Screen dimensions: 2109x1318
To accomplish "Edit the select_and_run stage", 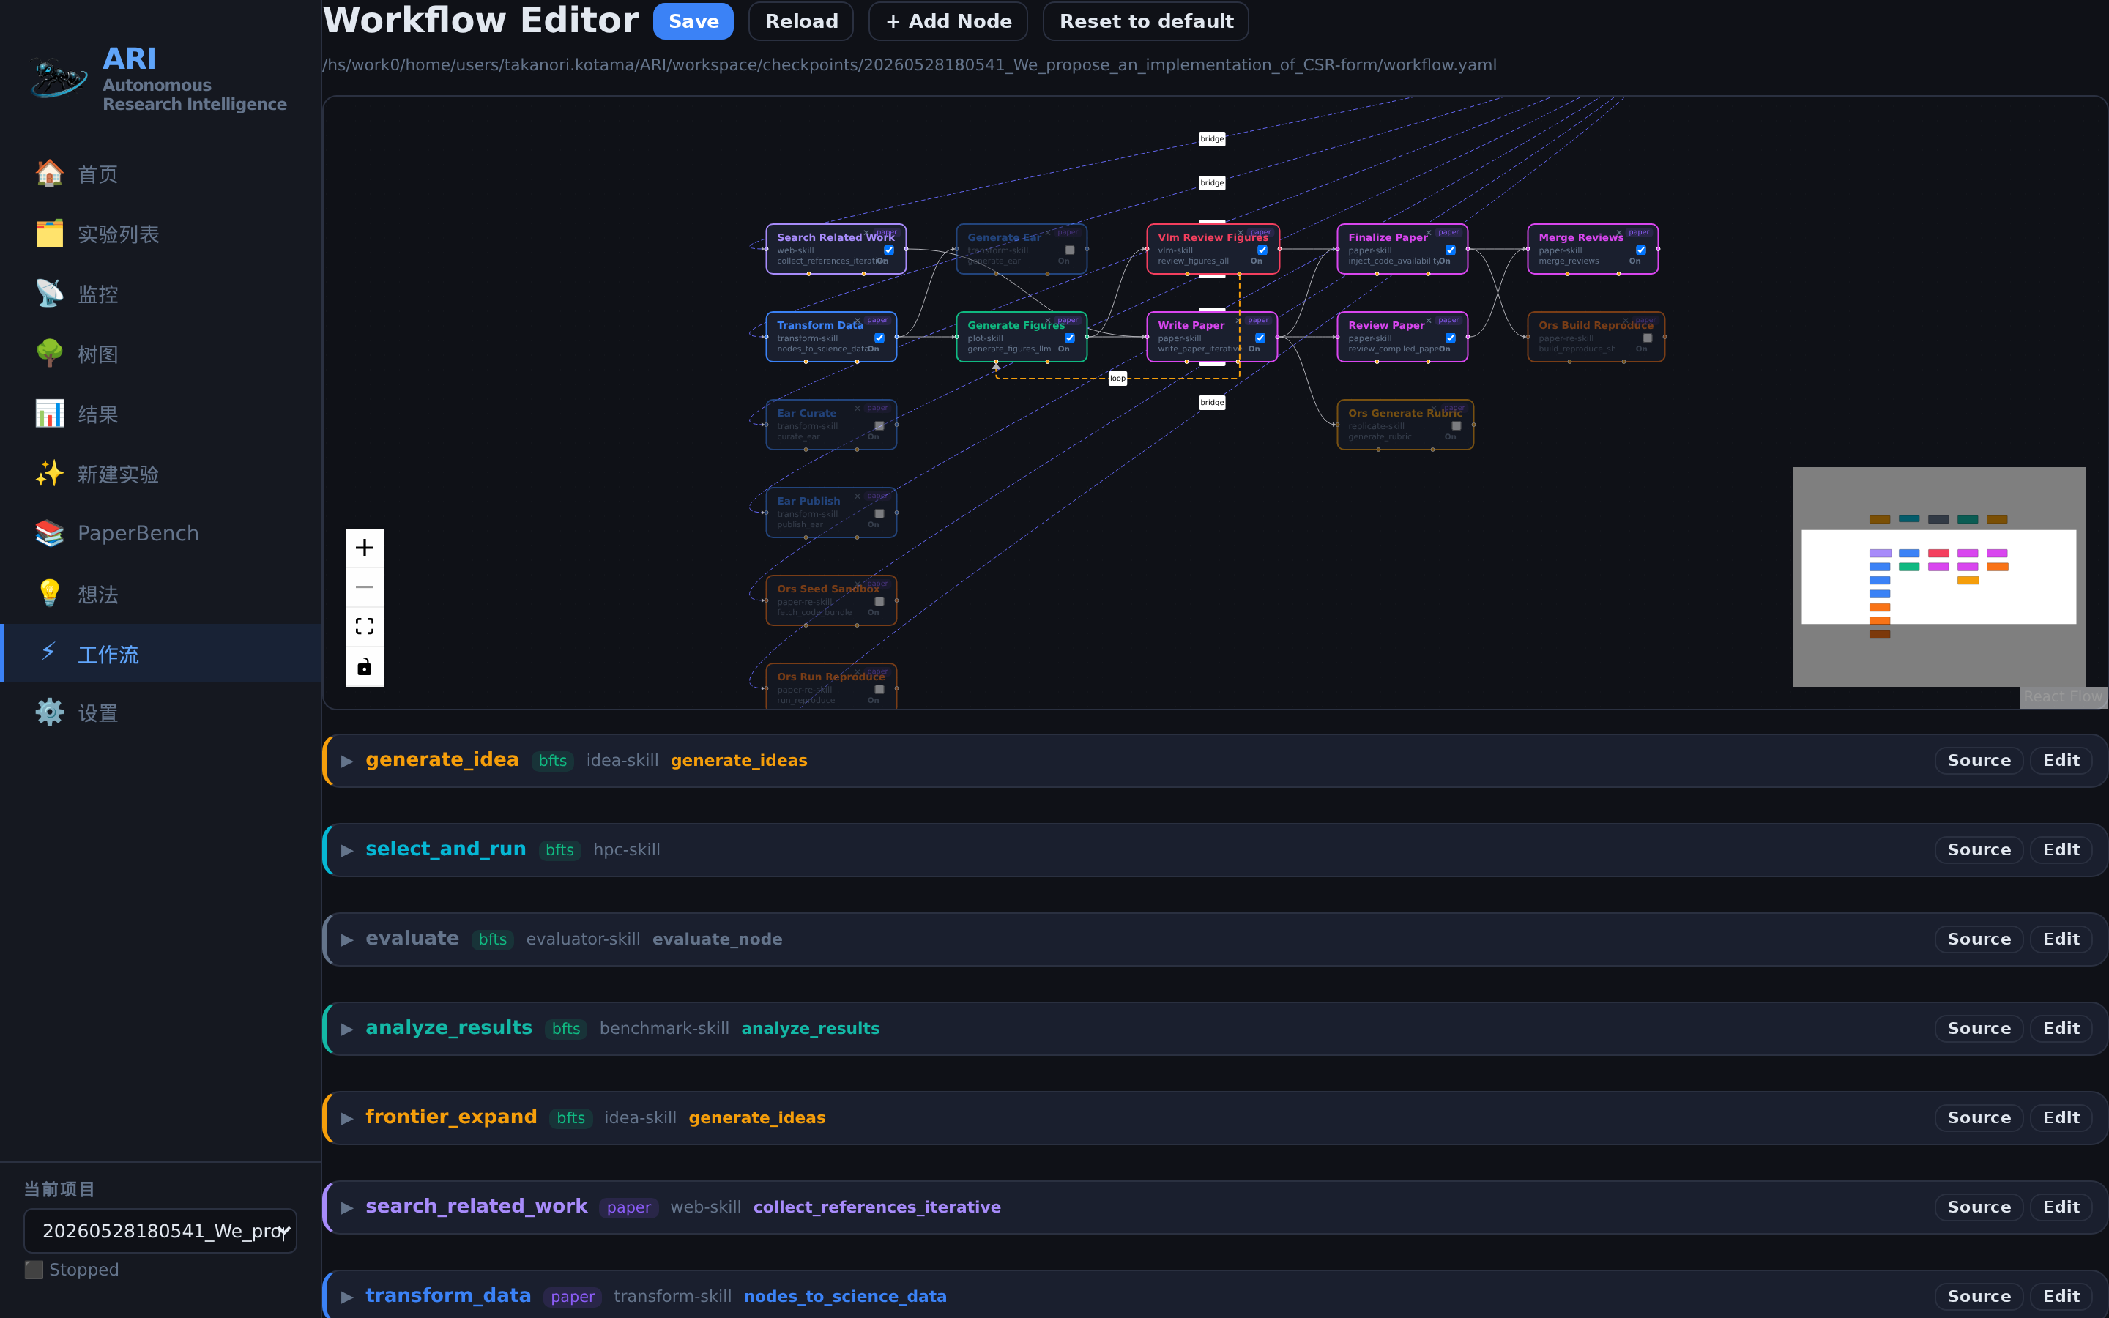I will pos(2061,850).
